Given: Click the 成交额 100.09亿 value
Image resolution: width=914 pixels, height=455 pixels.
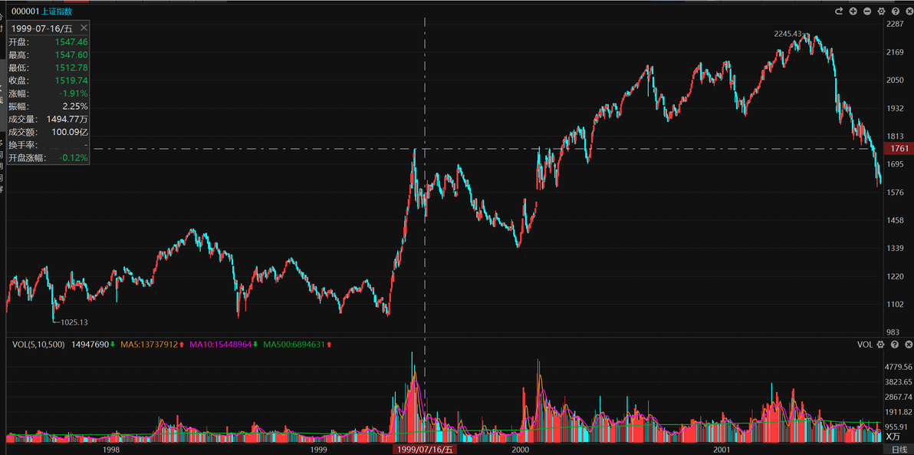Looking at the screenshot, I should [x=70, y=132].
